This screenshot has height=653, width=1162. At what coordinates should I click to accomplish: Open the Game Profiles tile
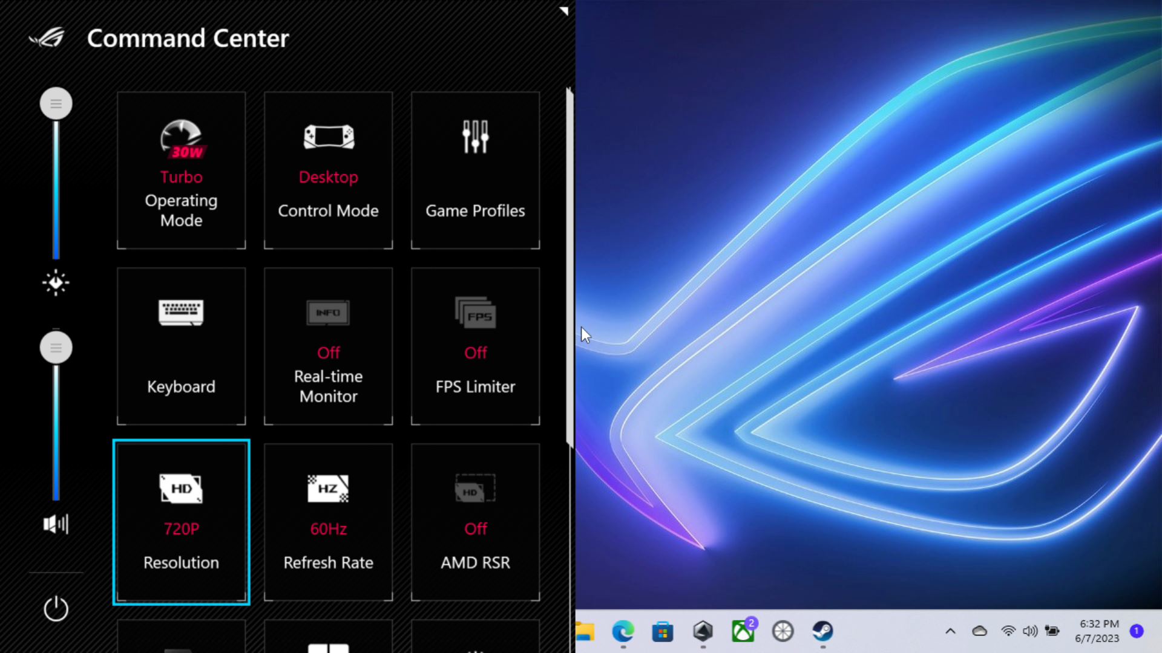(475, 170)
